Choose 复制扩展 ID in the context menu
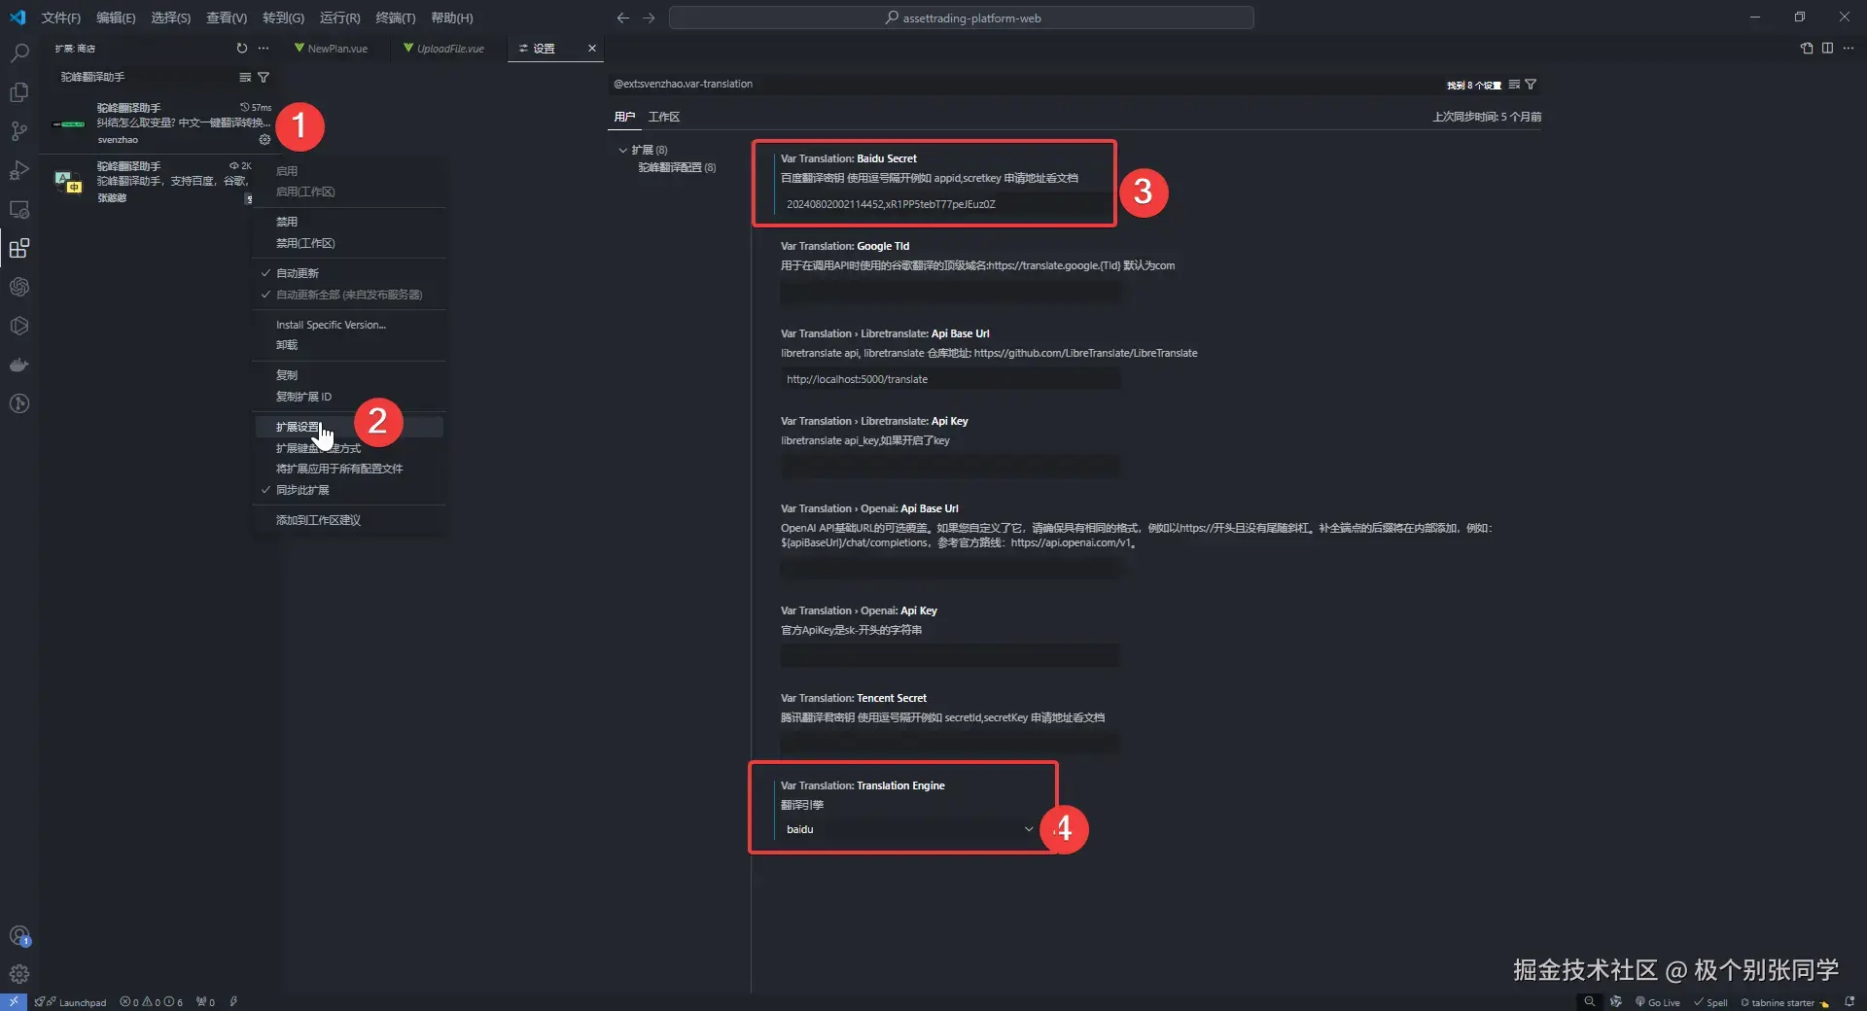The height and width of the screenshot is (1011, 1867). pyautogui.click(x=348, y=397)
